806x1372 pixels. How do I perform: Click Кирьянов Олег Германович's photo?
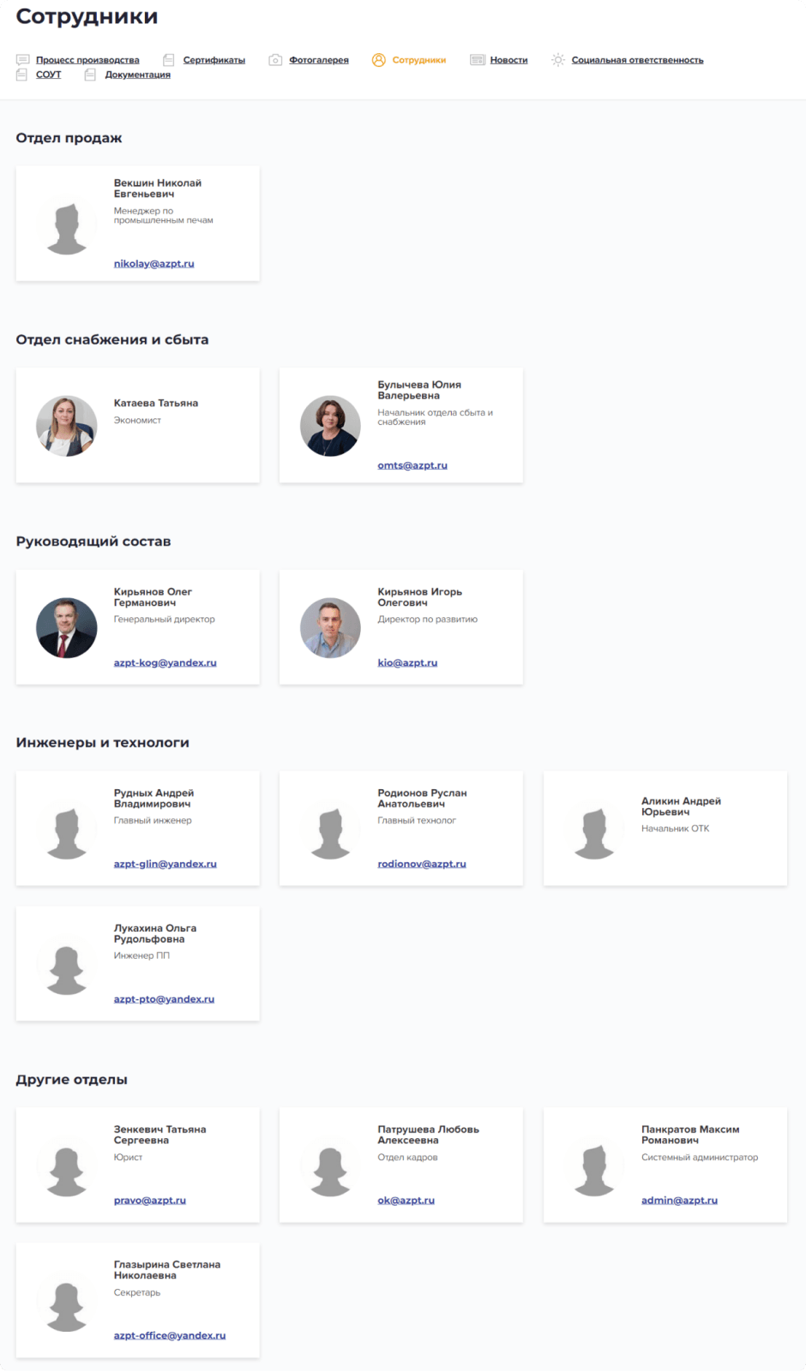[67, 627]
